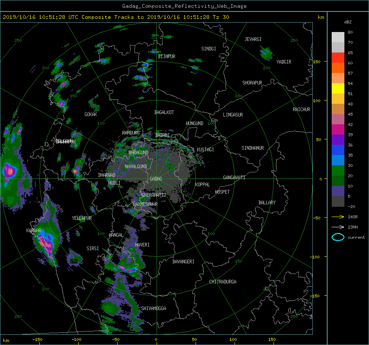Pick the magenta swatch in dBZ color scale
Screen dimensions: 369x345
tap(338, 129)
